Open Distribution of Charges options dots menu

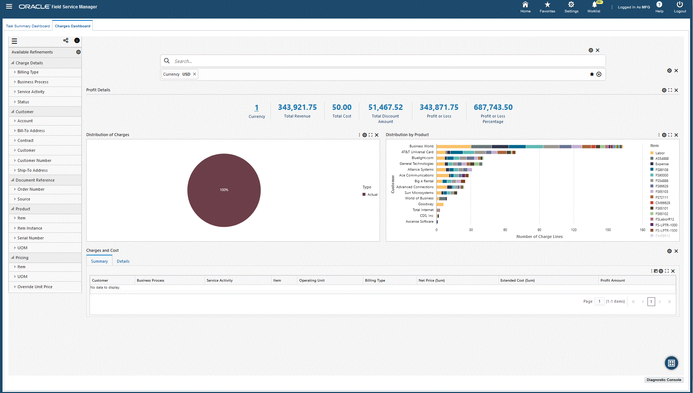tap(360, 135)
